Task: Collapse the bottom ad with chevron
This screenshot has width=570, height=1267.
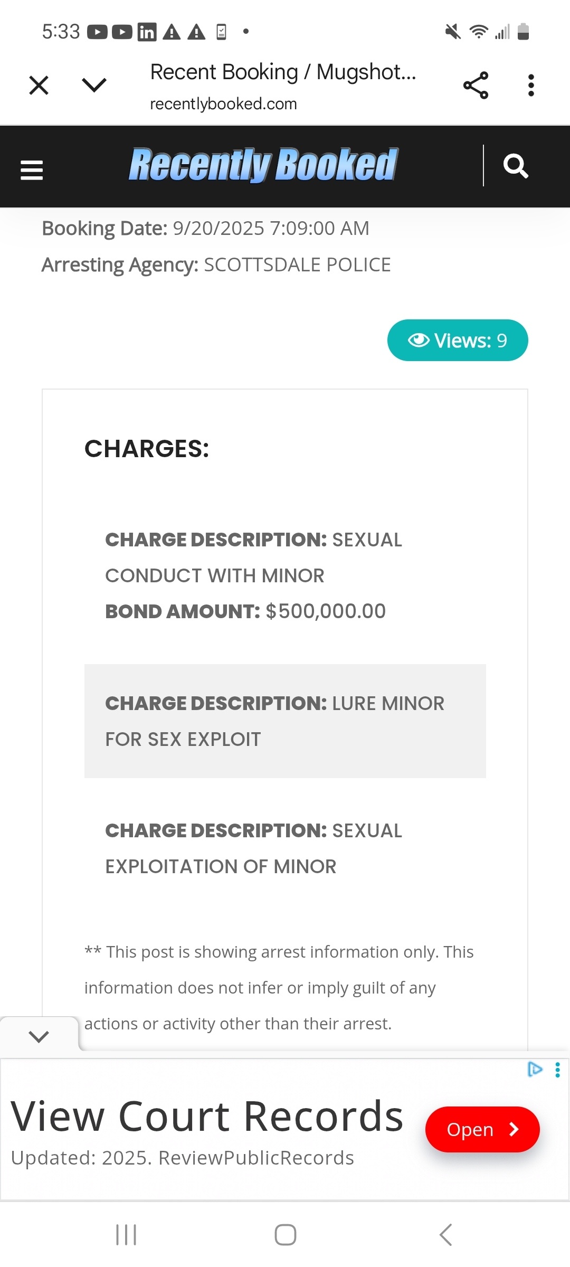Action: point(39,1036)
